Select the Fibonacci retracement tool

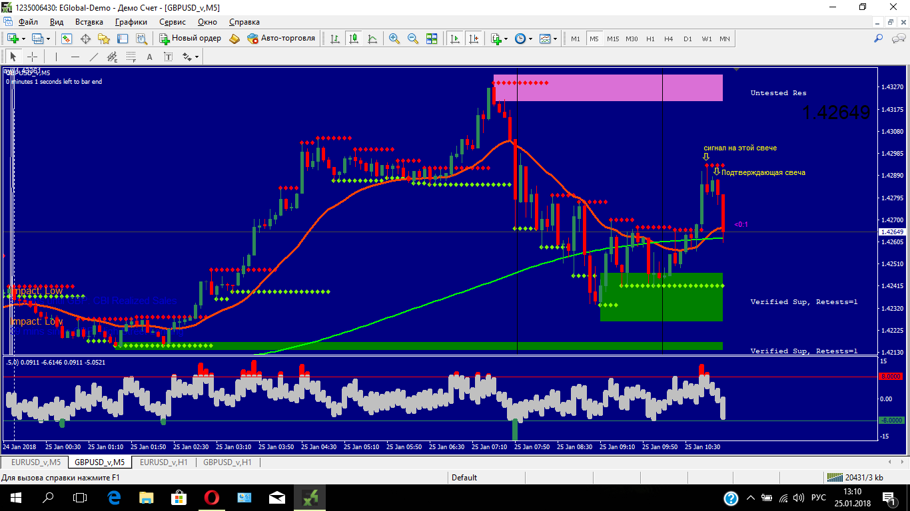tap(131, 57)
